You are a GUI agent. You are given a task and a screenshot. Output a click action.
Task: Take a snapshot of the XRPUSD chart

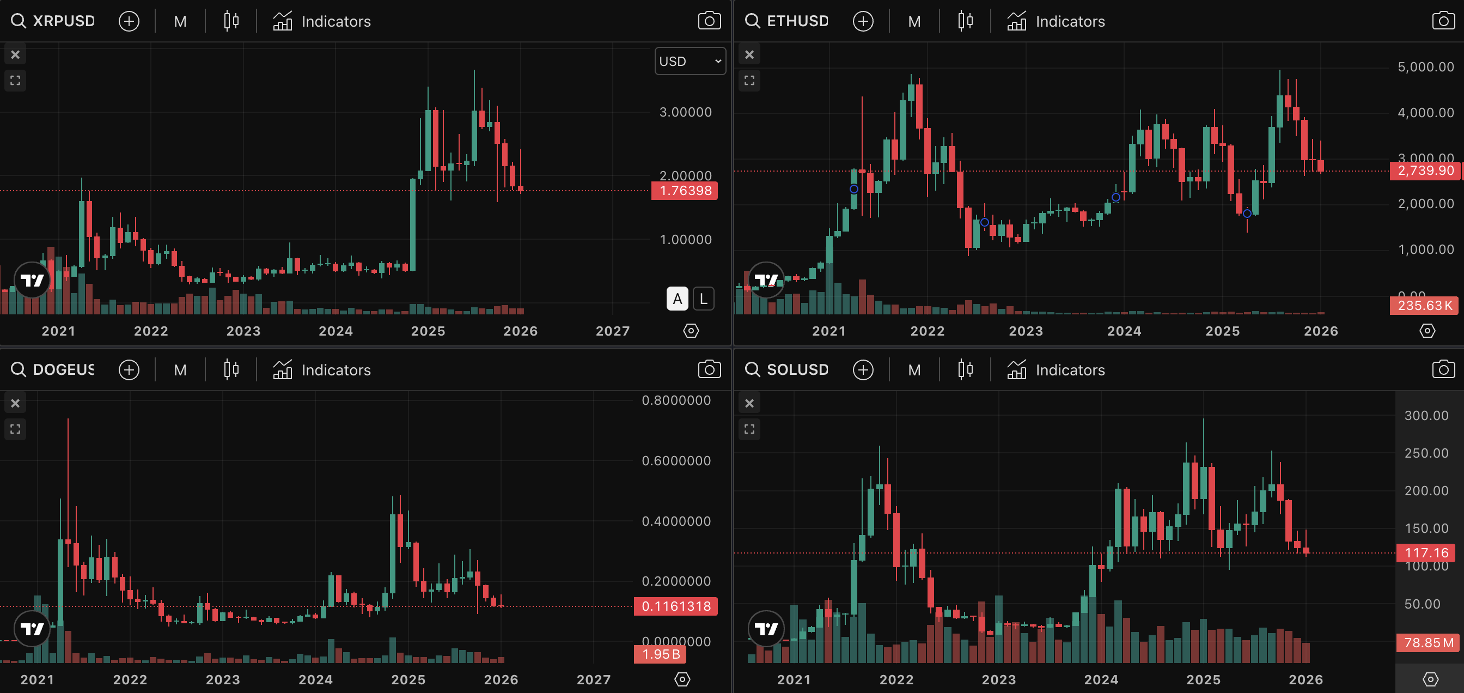click(709, 21)
